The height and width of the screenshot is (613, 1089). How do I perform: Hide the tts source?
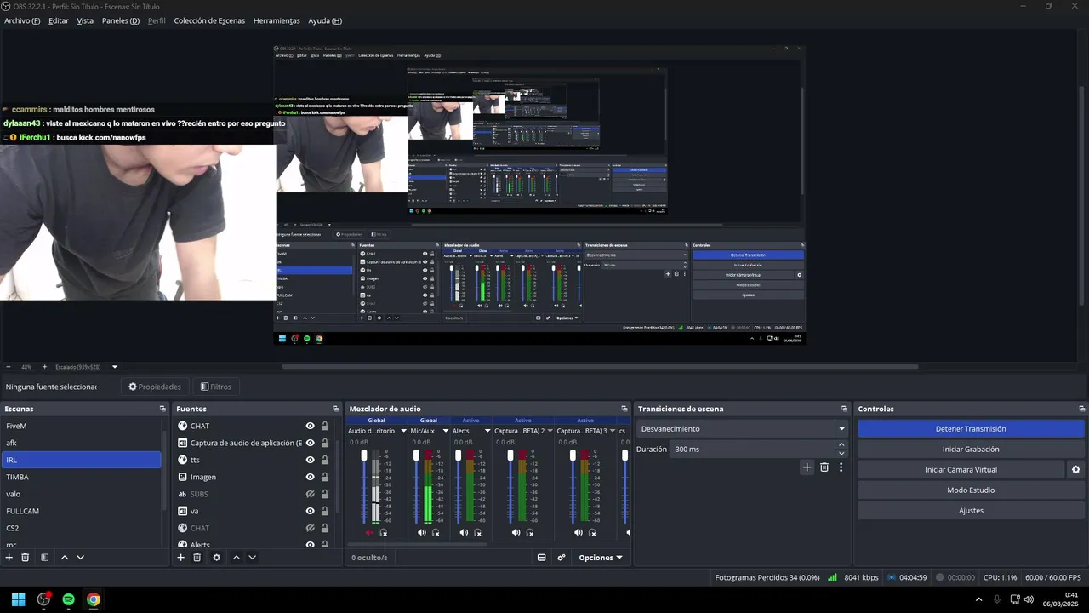310,460
